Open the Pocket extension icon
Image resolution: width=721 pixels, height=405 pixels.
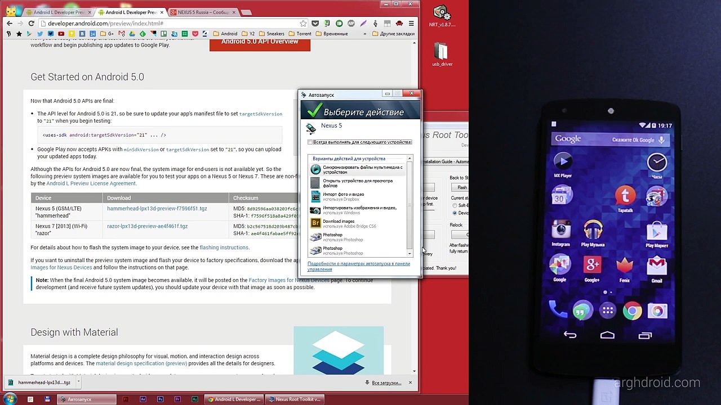coord(315,24)
